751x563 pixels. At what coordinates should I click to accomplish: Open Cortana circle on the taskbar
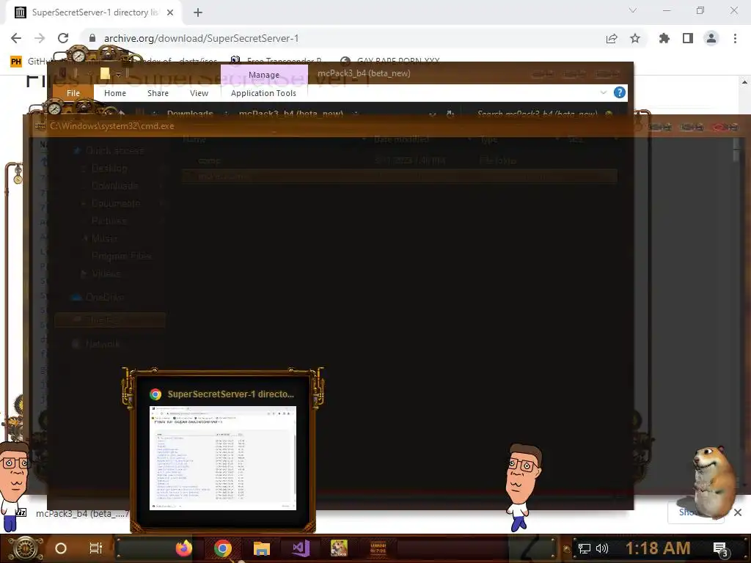[x=61, y=548]
